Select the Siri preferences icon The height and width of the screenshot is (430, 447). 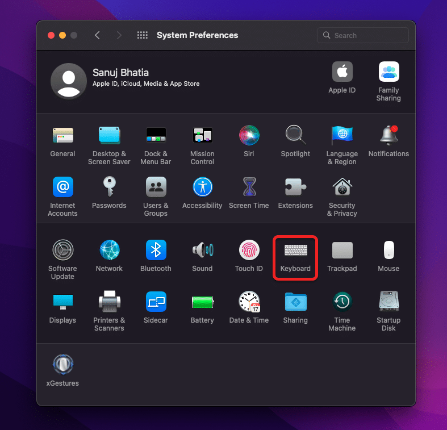[x=249, y=135]
